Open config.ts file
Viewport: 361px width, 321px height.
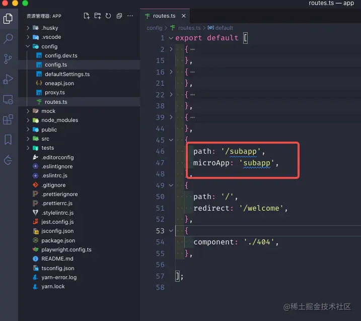(x=79, y=65)
